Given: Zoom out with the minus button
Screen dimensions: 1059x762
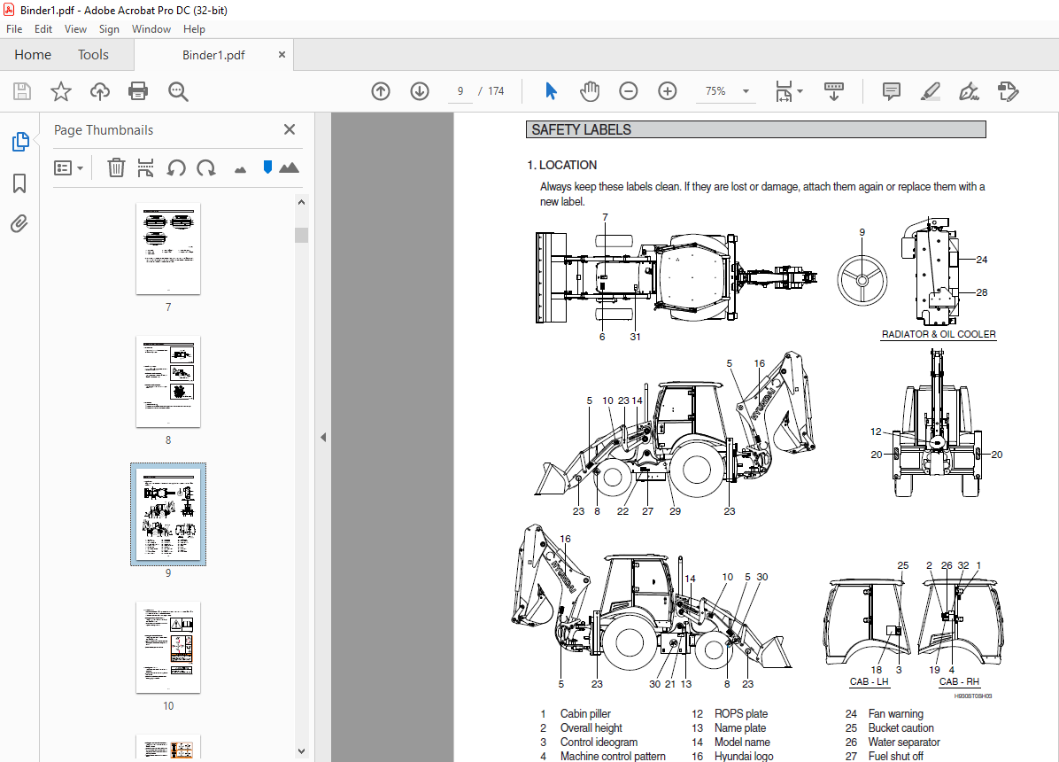Looking at the screenshot, I should 628,91.
